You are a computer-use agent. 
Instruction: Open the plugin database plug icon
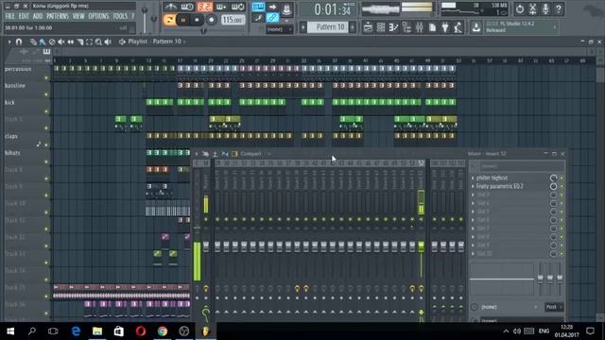[x=445, y=27]
